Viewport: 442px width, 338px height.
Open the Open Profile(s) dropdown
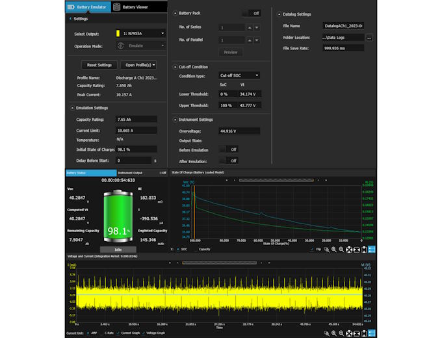138,65
